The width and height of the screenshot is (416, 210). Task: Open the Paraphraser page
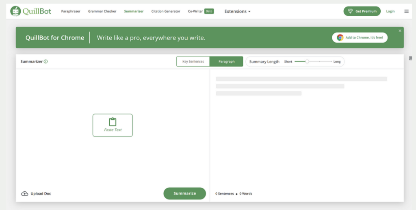71,11
